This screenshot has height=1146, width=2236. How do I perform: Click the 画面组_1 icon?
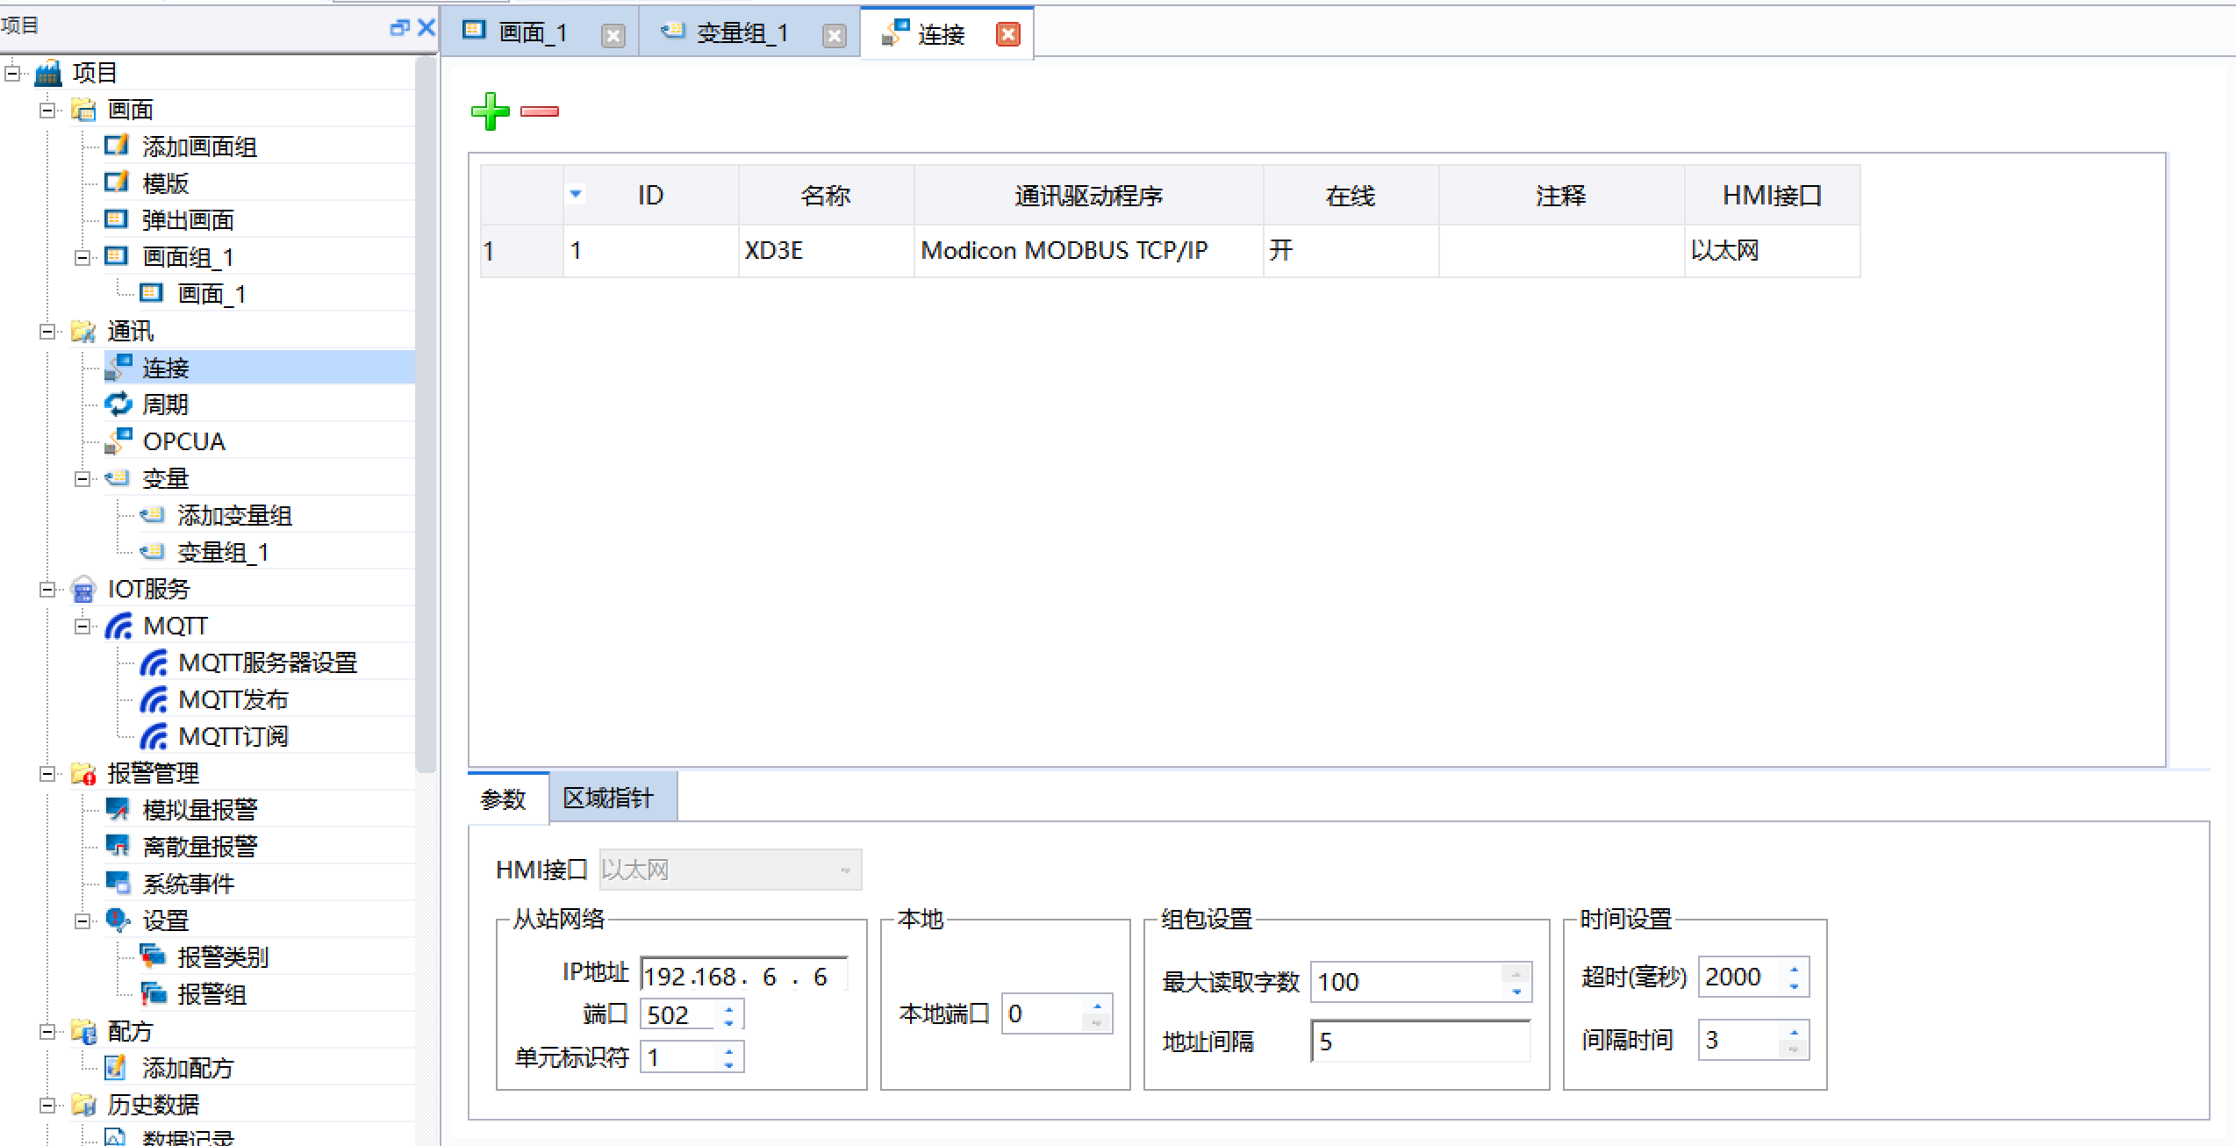pos(117,256)
